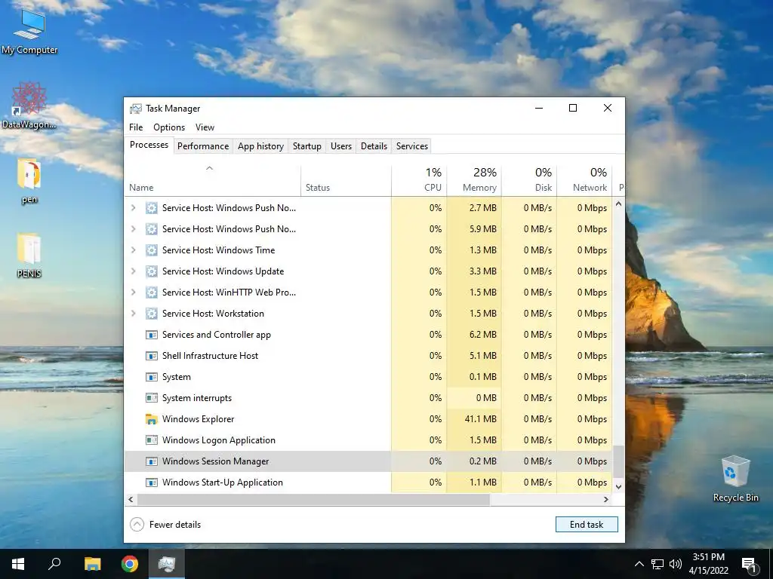Open taskbar search magnifier
Viewport: 773px width, 579px height.
click(x=54, y=564)
